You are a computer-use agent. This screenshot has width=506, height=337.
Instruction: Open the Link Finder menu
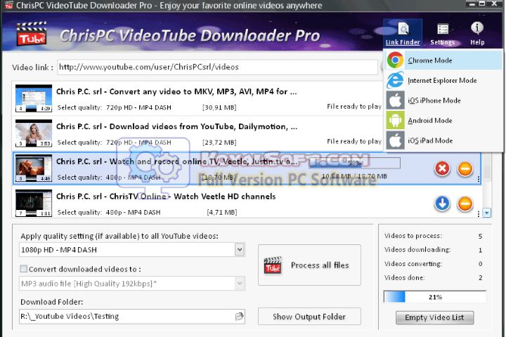tap(403, 34)
